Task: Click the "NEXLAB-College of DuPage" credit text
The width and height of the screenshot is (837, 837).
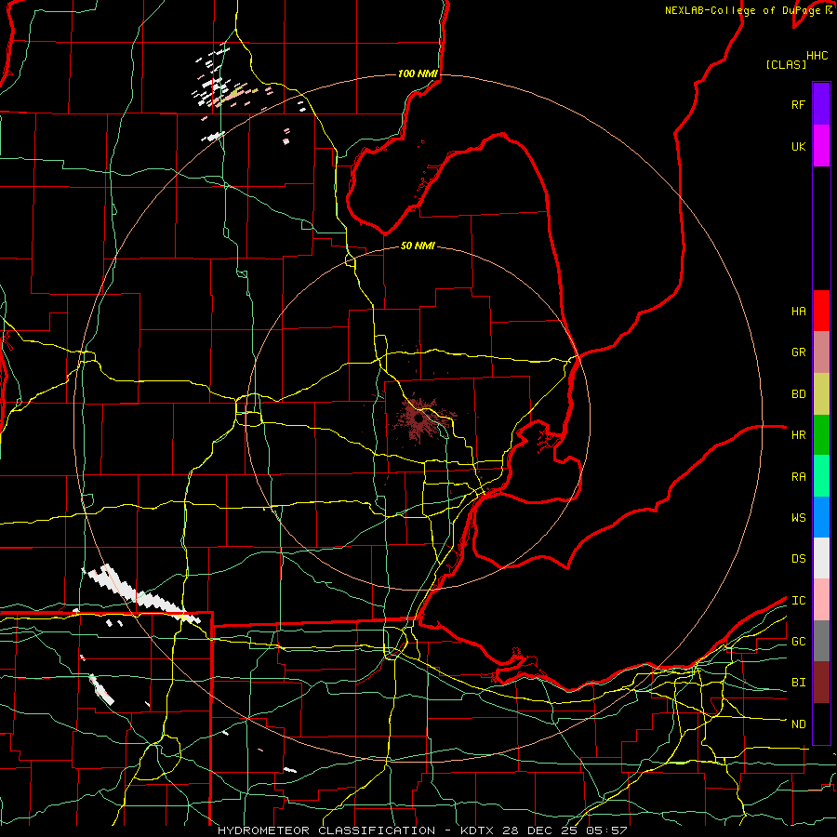Action: pyautogui.click(x=744, y=10)
